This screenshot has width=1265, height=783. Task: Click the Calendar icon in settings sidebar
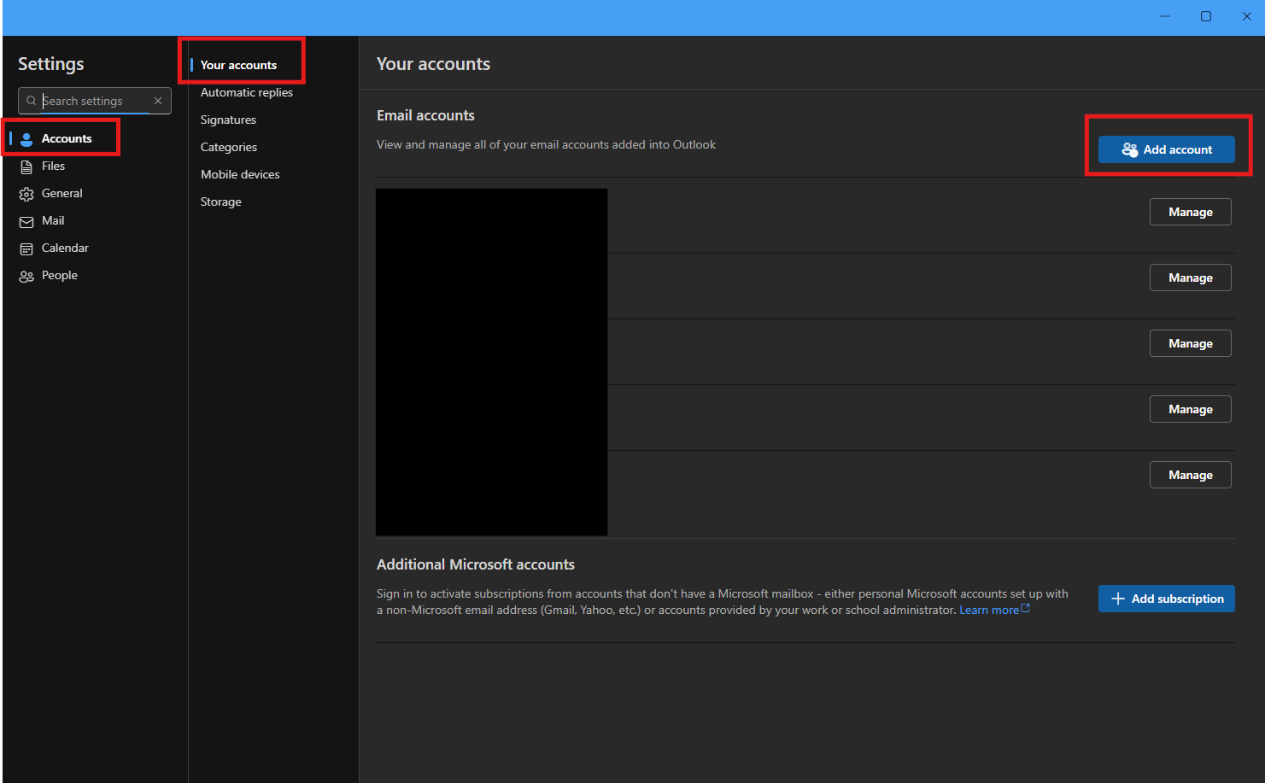(26, 248)
